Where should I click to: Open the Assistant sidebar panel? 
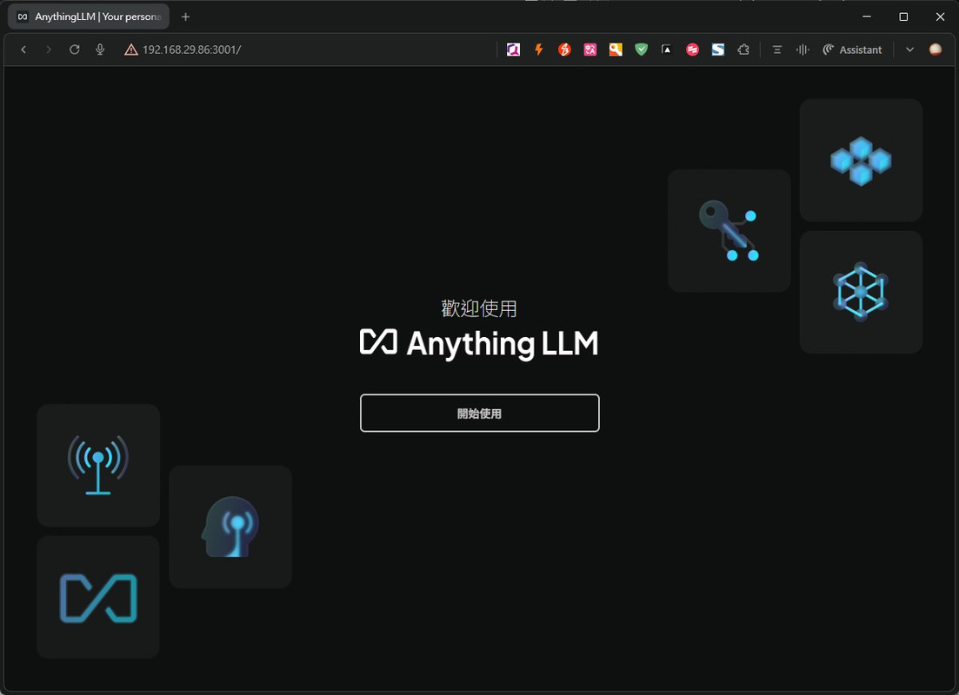pyautogui.click(x=853, y=50)
